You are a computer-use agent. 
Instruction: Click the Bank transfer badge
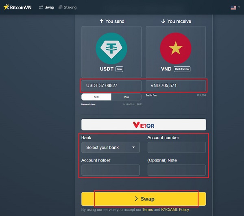pos(182,69)
